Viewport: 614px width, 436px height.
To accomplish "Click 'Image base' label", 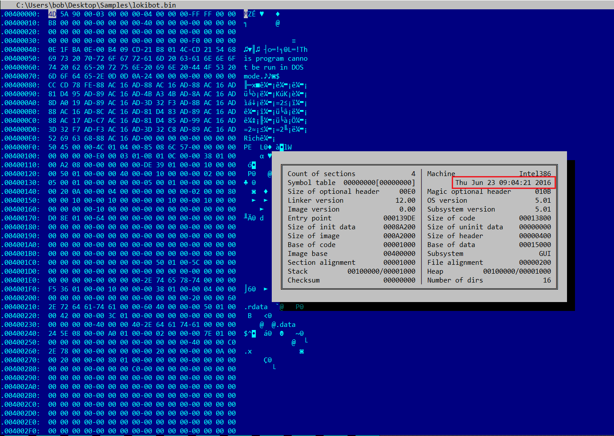I will 307,254.
